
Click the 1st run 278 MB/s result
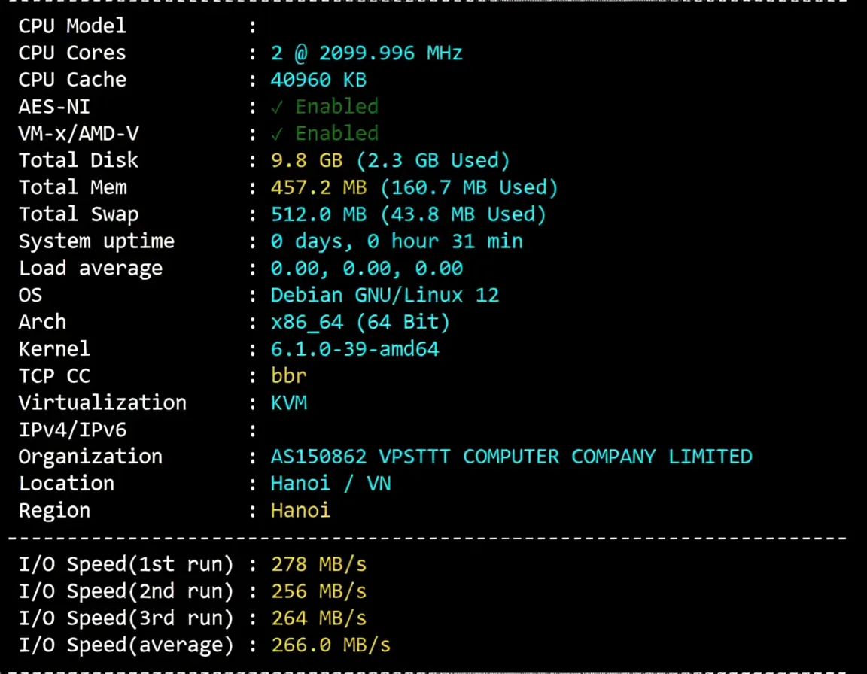tap(318, 565)
